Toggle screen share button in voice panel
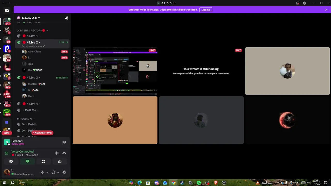Viewport: 331px width, 186px height. (27, 161)
